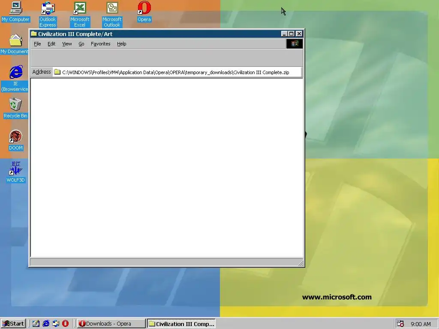The width and height of the screenshot is (439, 329).
Task: Select the Microsoft Excel desktop shortcut
Action: [79, 14]
